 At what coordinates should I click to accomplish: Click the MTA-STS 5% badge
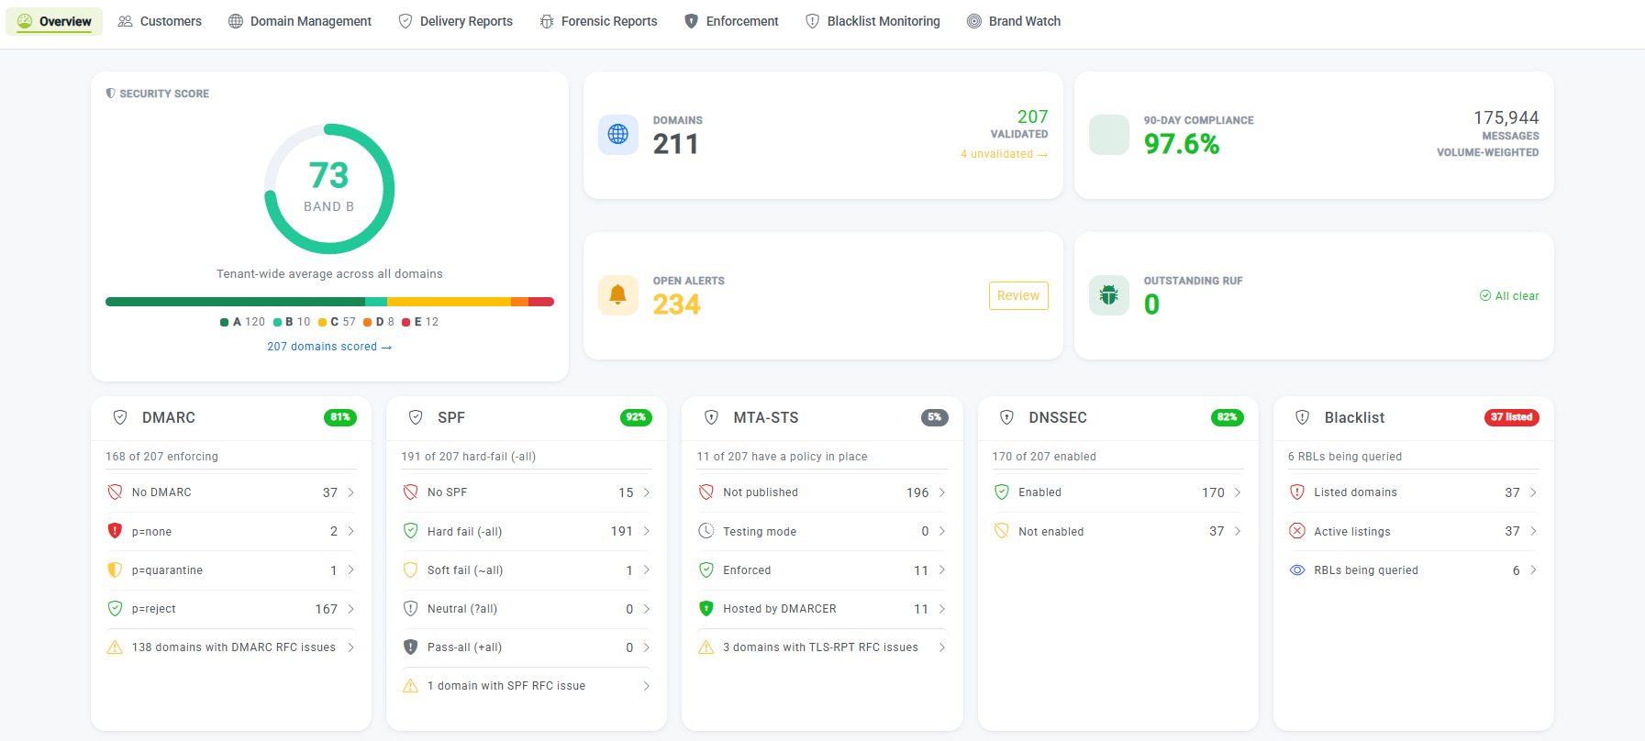(x=934, y=417)
